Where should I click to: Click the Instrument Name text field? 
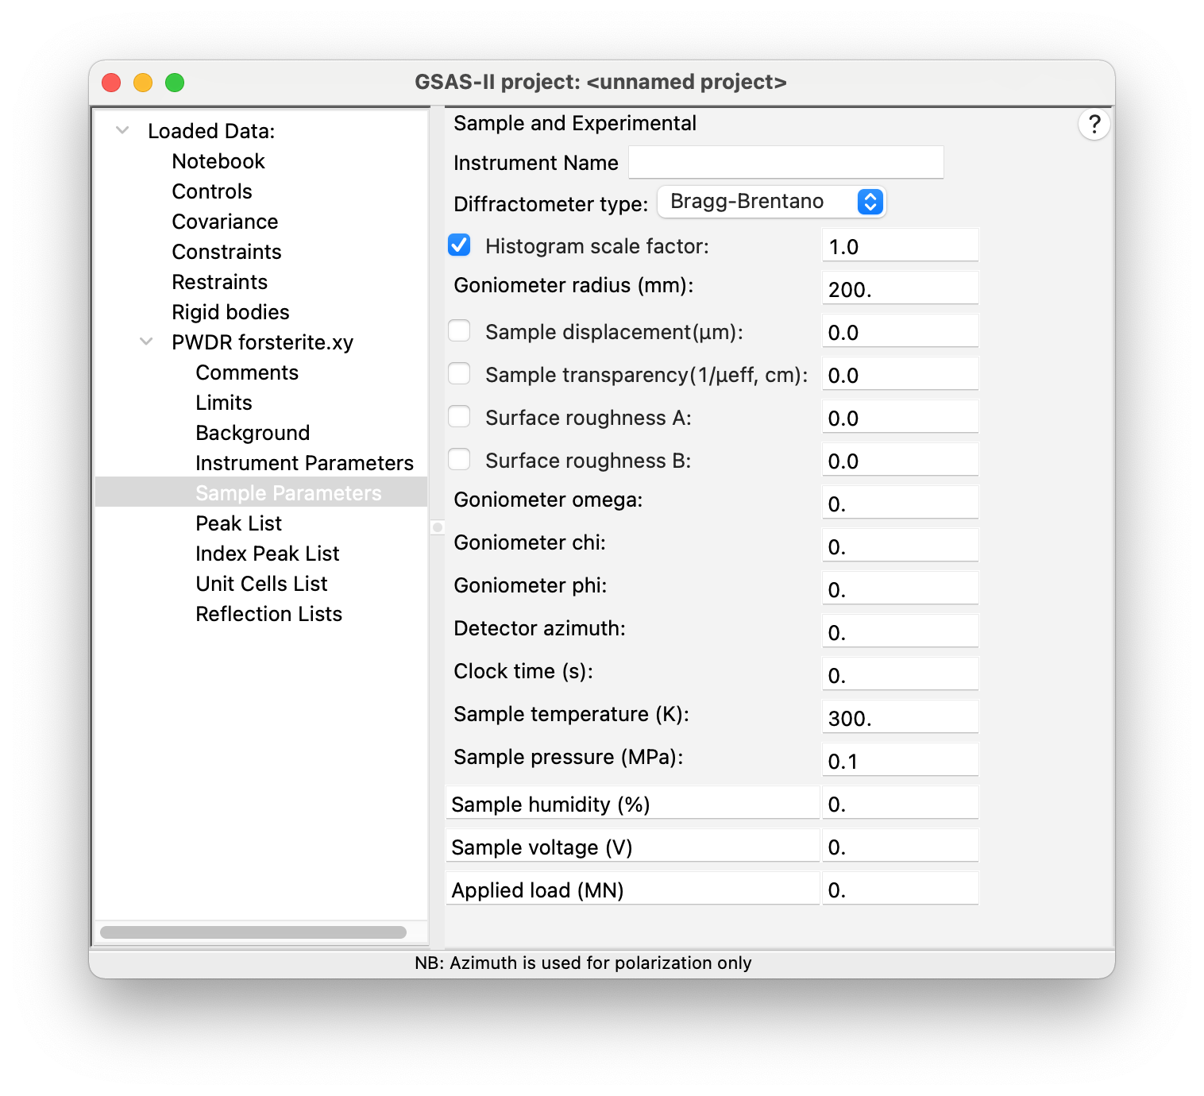pos(785,162)
